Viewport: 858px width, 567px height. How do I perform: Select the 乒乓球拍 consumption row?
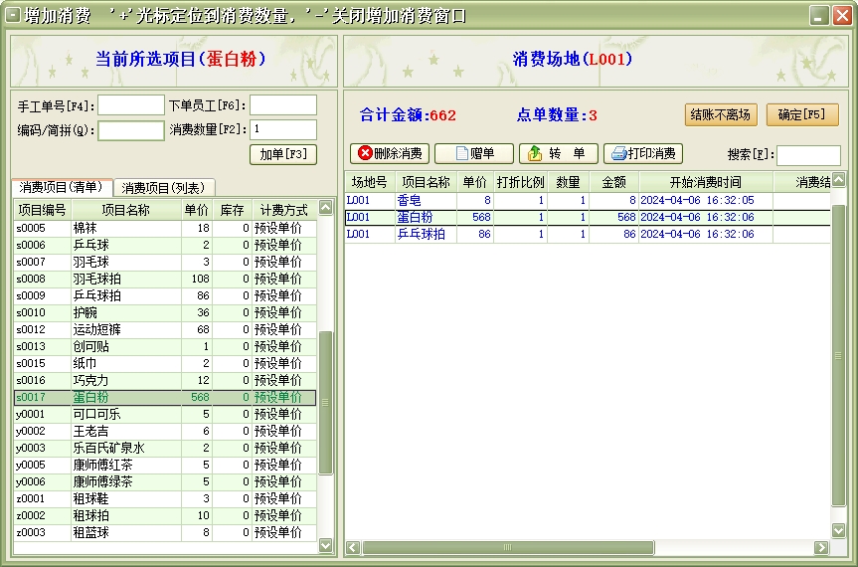click(x=421, y=235)
